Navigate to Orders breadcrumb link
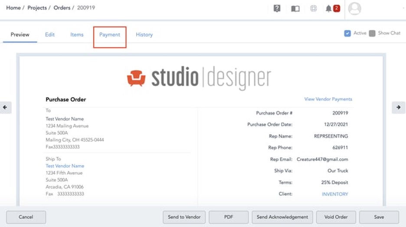 point(62,8)
